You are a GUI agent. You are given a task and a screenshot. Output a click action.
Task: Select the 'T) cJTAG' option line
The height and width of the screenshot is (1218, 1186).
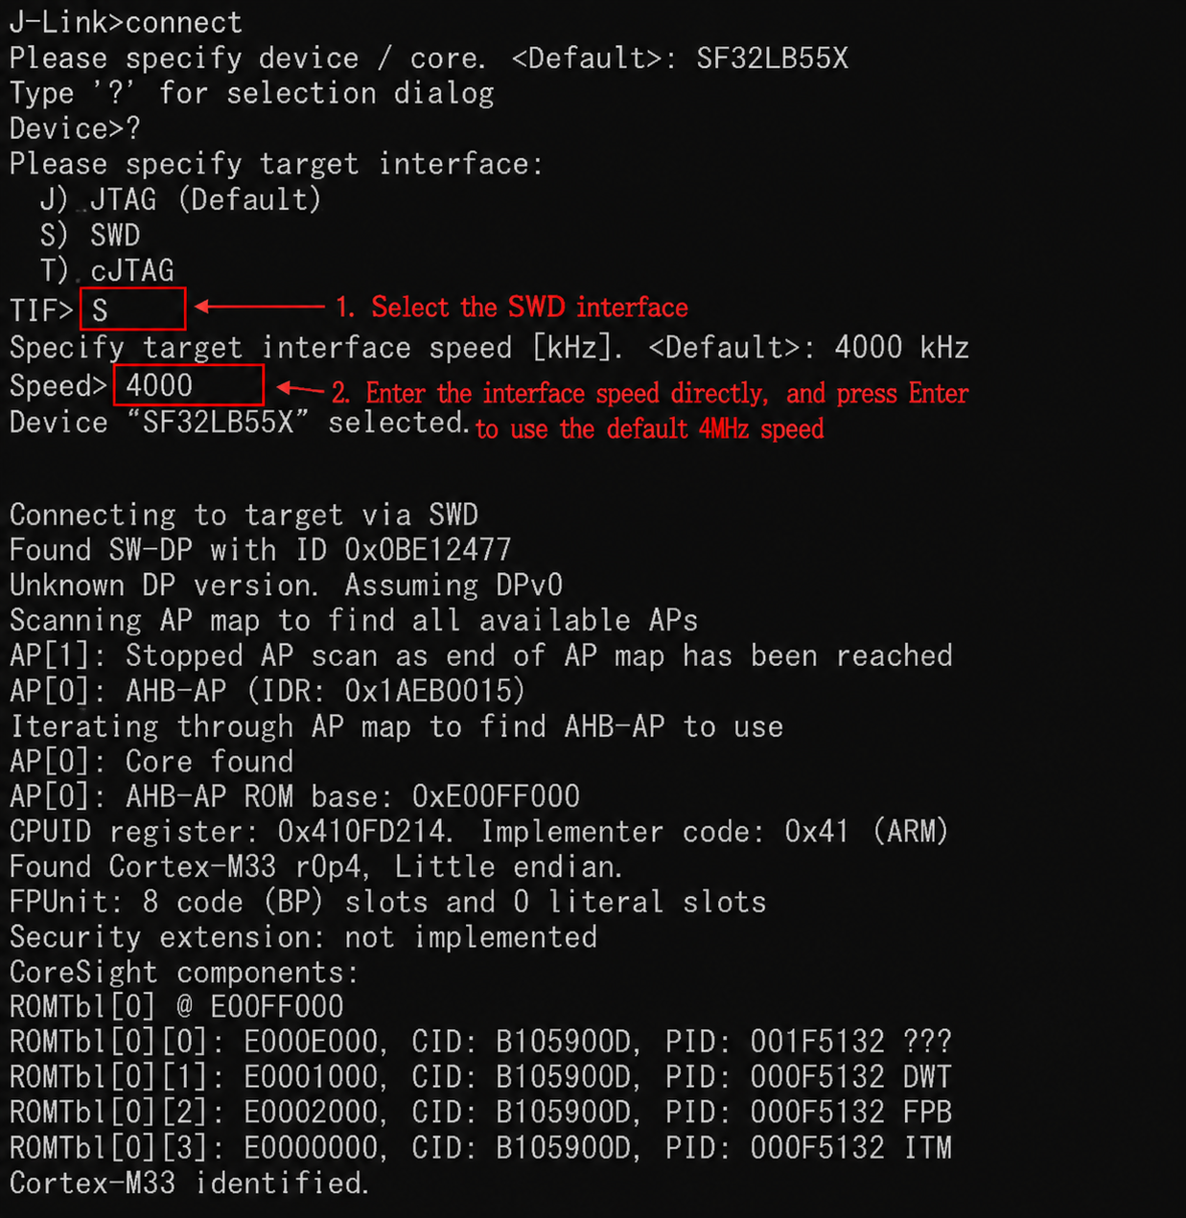(x=106, y=270)
